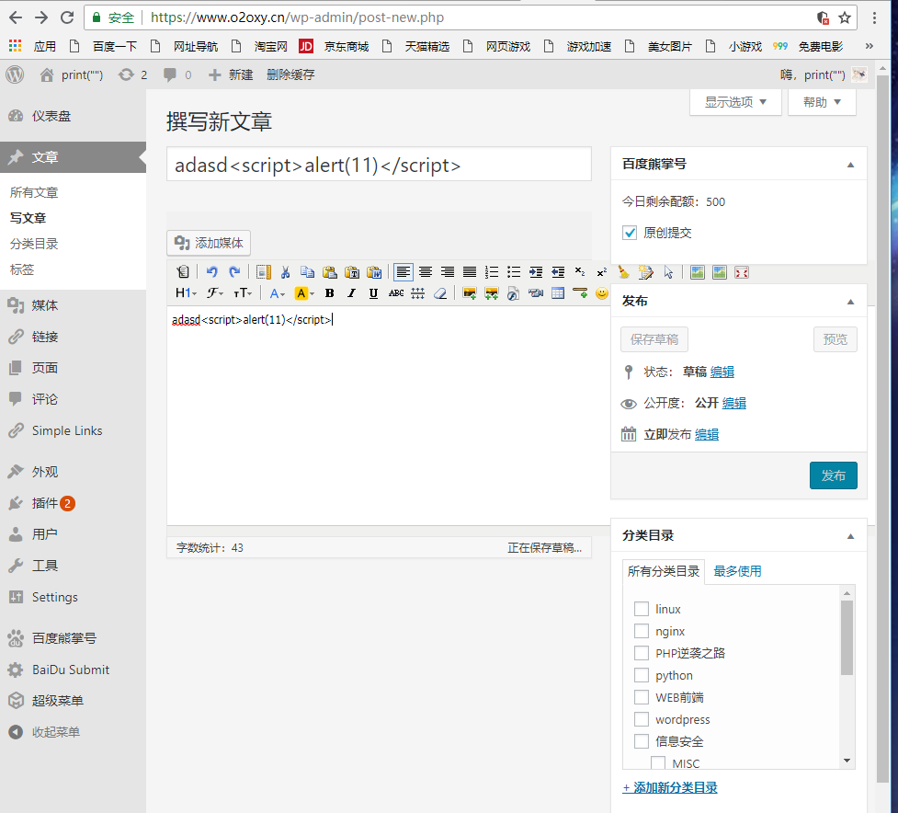Collapse the 发布 panel
This screenshot has height=813, width=898.
click(850, 301)
